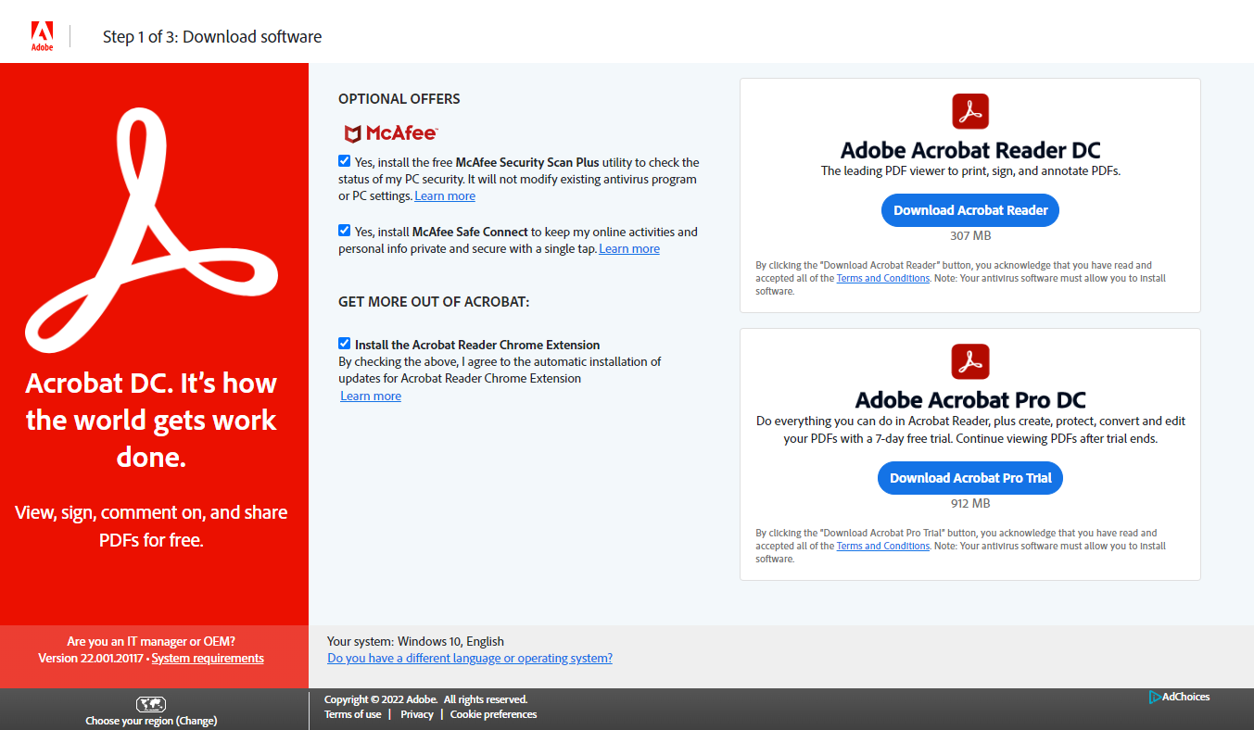
Task: Click 'View, sign, comment on, and share PDFs for free.'
Action: tap(151, 526)
